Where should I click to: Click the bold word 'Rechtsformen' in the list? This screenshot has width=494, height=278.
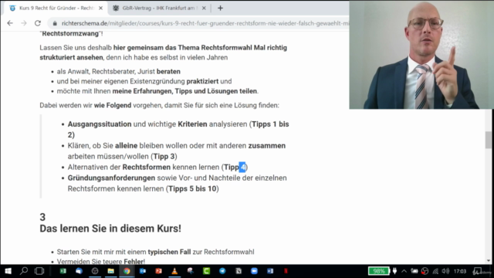147,167
